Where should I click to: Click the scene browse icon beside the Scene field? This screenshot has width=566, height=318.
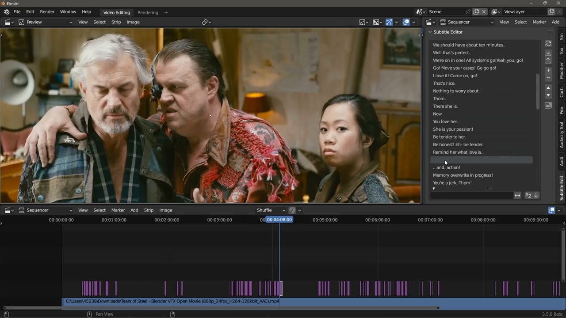(x=421, y=12)
